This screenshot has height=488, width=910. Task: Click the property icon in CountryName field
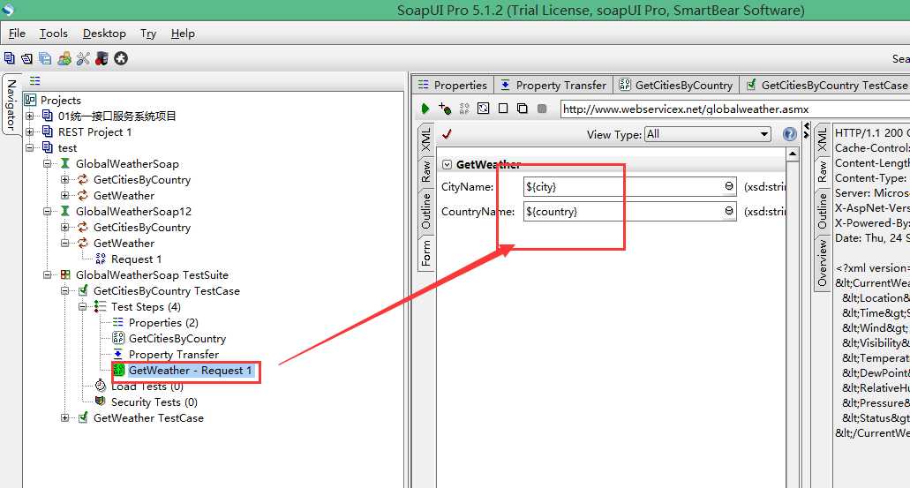[x=729, y=211]
